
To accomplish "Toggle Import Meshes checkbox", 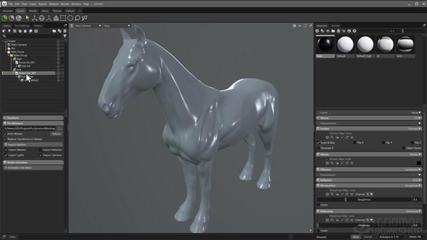I will [6, 150].
